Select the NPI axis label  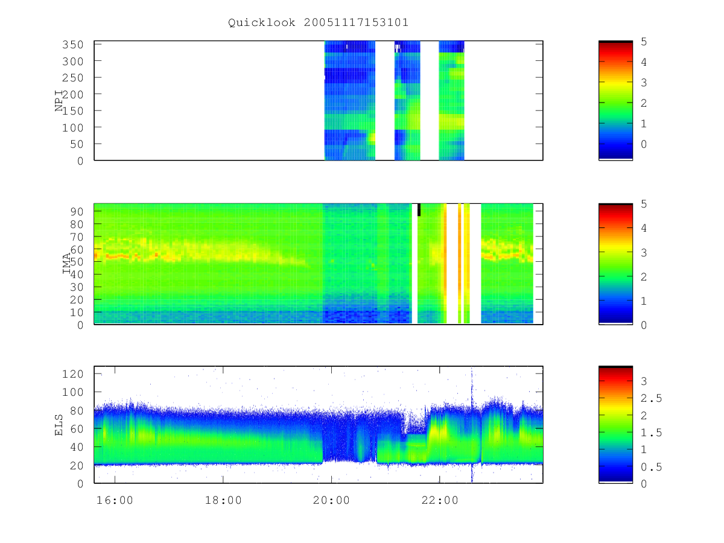[x=59, y=101]
